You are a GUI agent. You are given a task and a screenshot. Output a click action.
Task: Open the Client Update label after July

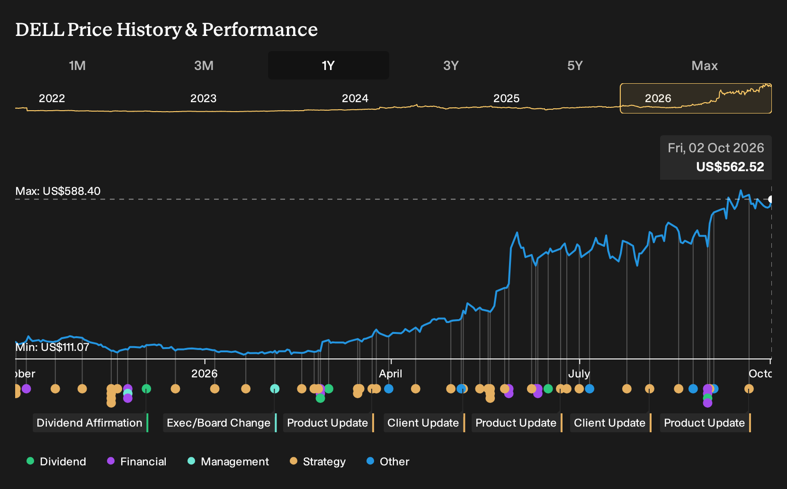(x=611, y=423)
